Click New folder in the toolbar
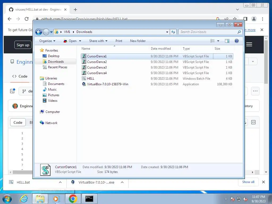 point(138,41)
